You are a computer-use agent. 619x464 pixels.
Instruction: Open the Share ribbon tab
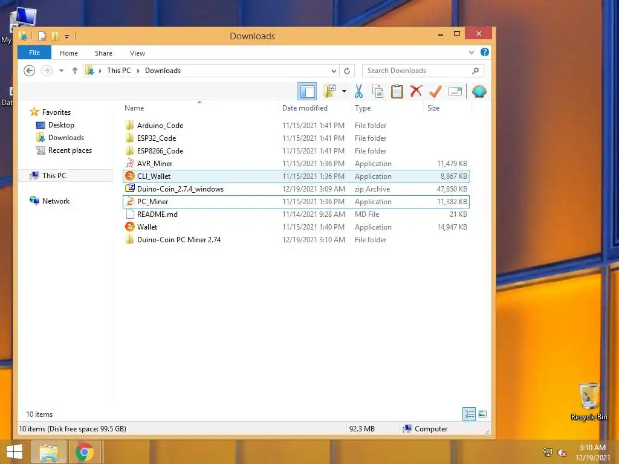click(103, 53)
